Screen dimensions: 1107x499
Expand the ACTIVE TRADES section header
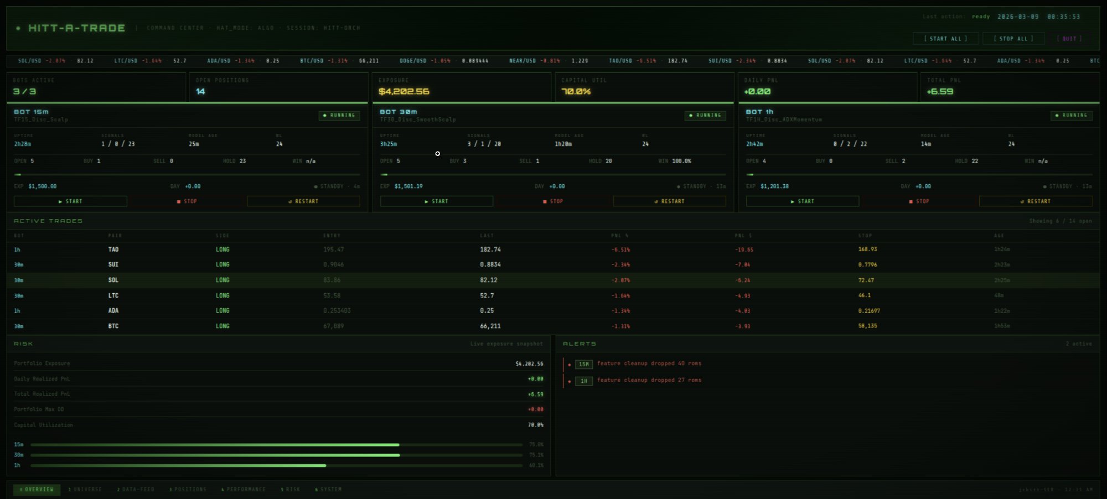pos(48,220)
